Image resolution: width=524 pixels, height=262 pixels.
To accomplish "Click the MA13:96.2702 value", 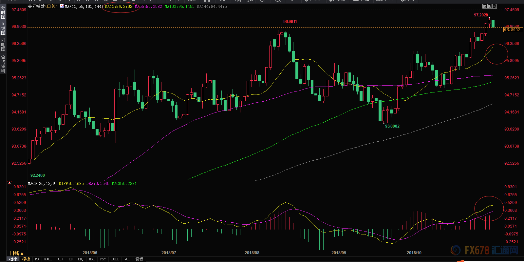I will click(x=119, y=7).
